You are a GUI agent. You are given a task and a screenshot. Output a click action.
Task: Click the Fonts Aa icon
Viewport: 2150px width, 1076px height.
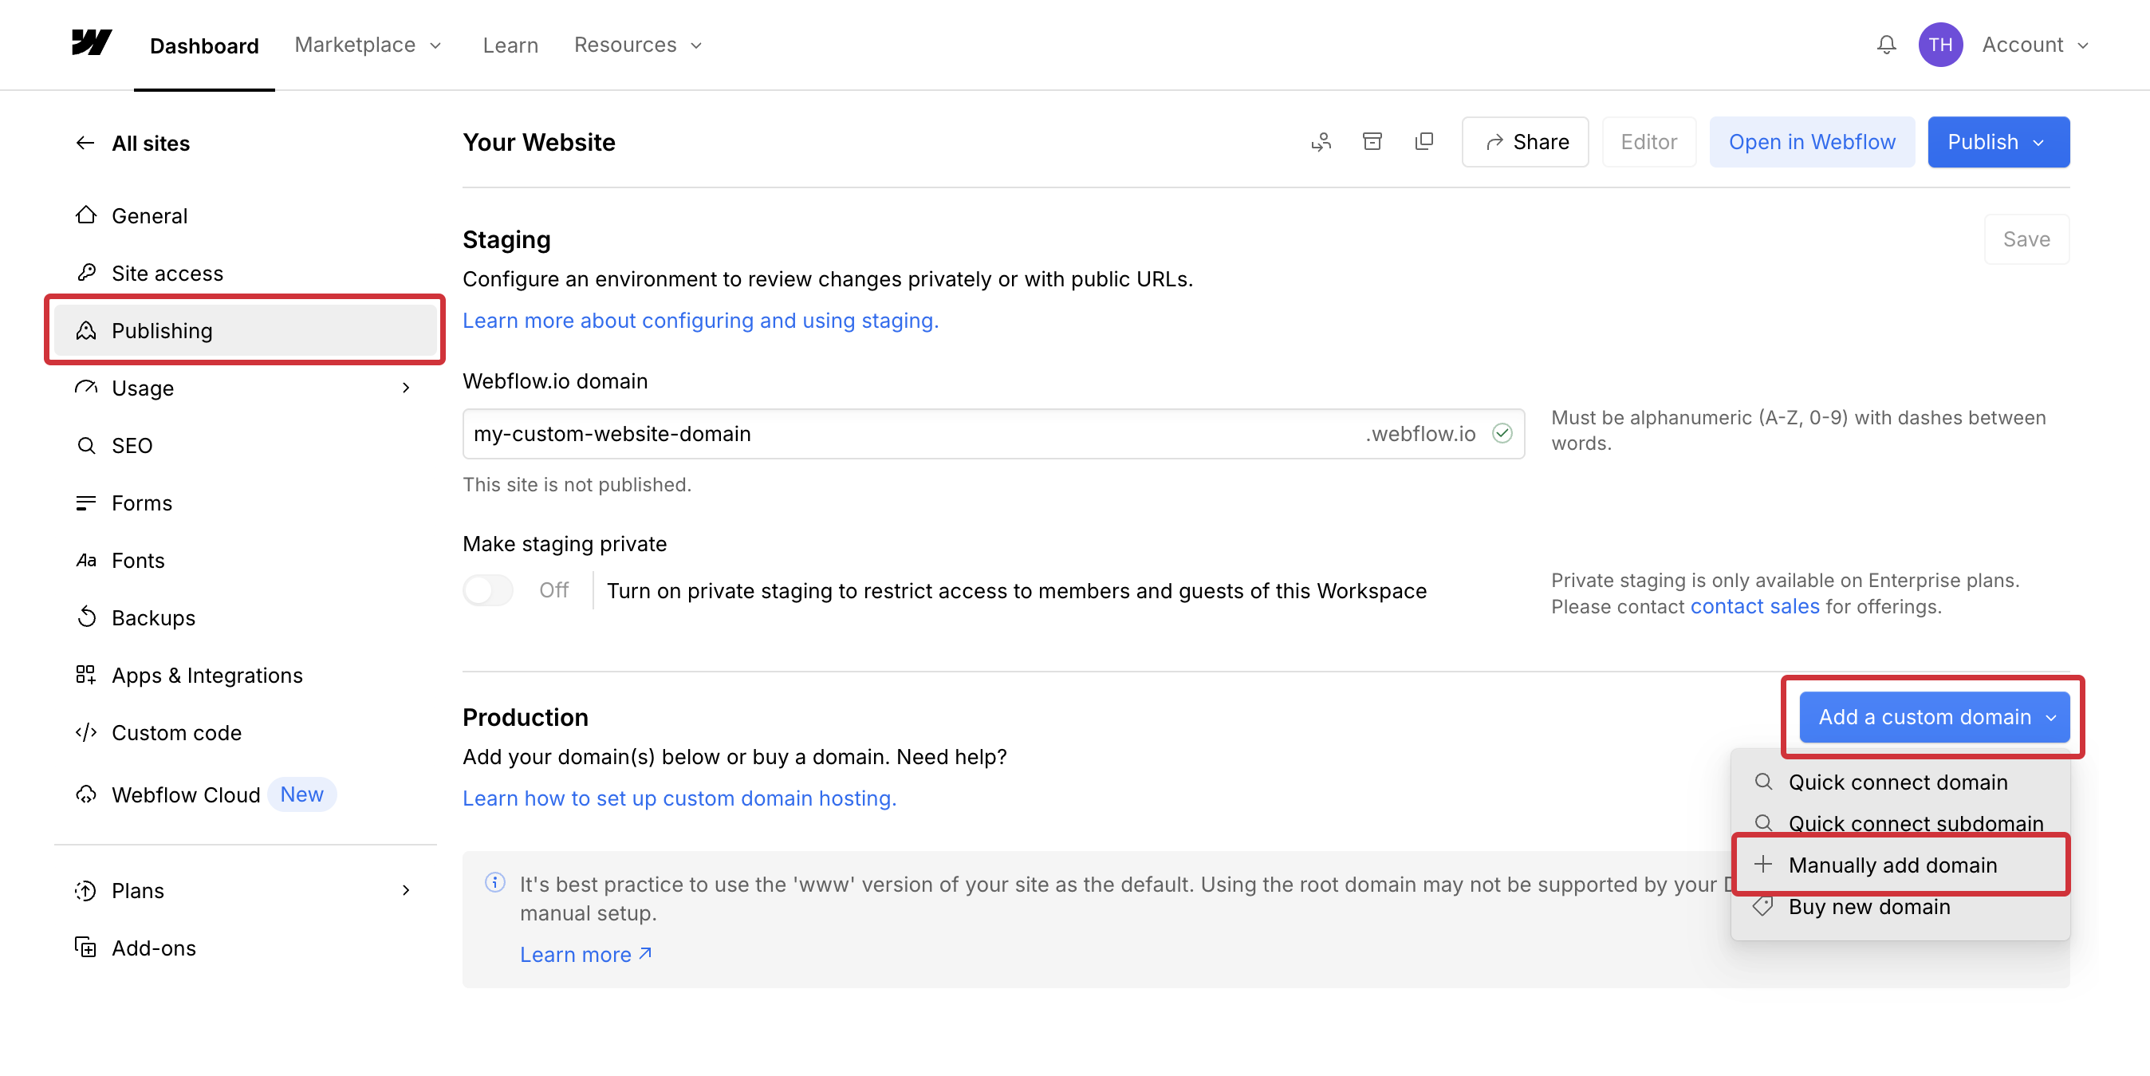pyautogui.click(x=86, y=560)
